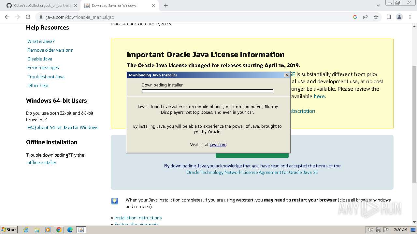Viewport: 417px width, 234px height.
Task: Open volume control in system tray
Action: [x=370, y=230]
